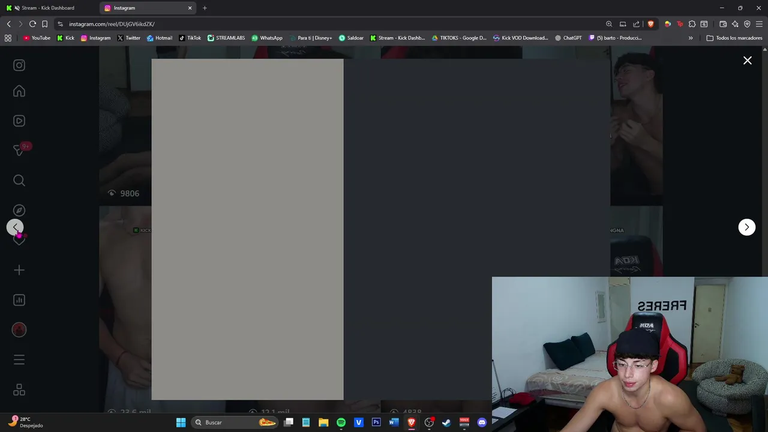Go to the Instagram Home icon
Screen dimensions: 768x432
coord(19,91)
